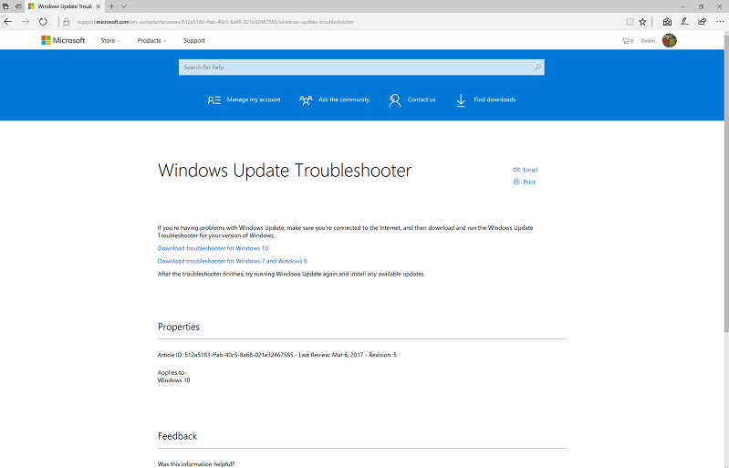Click the Dustin profile avatar picture

[669, 40]
